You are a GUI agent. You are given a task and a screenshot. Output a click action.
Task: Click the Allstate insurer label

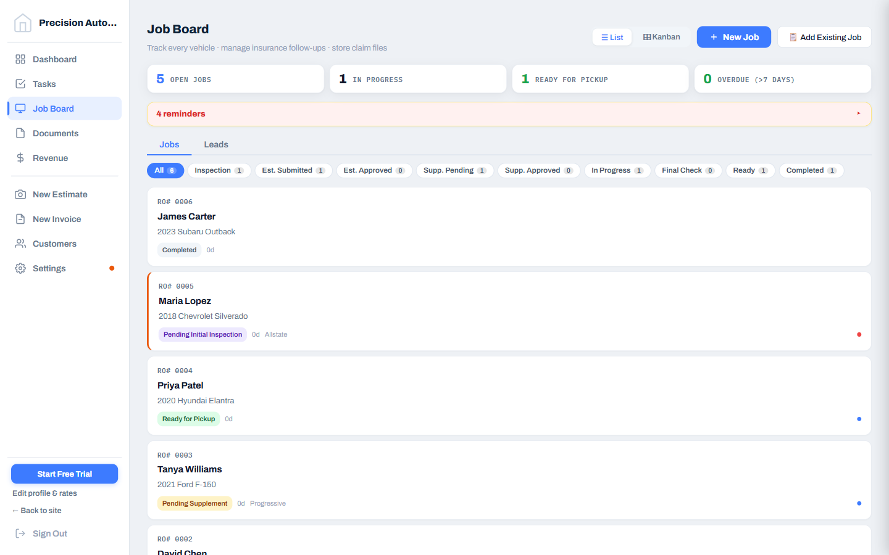pyautogui.click(x=276, y=334)
